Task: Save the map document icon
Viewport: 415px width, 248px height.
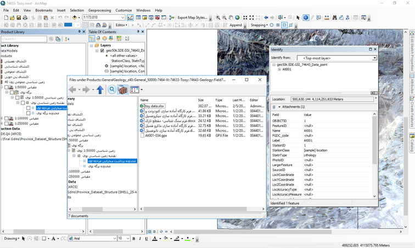Action: click(x=19, y=18)
